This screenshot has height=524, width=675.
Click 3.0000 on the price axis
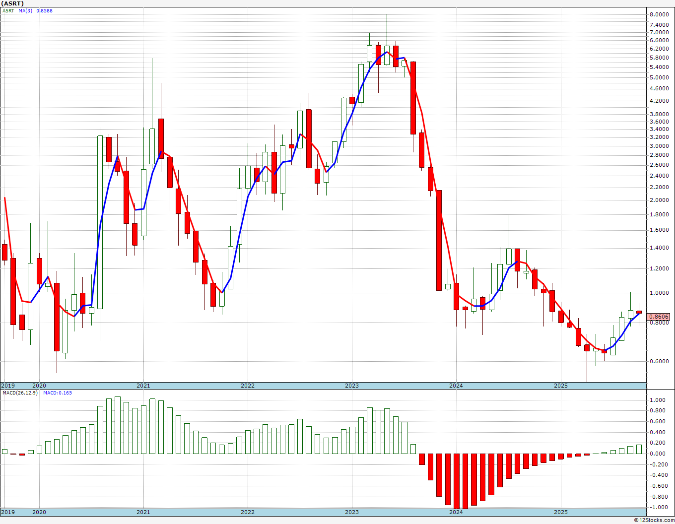pos(659,146)
